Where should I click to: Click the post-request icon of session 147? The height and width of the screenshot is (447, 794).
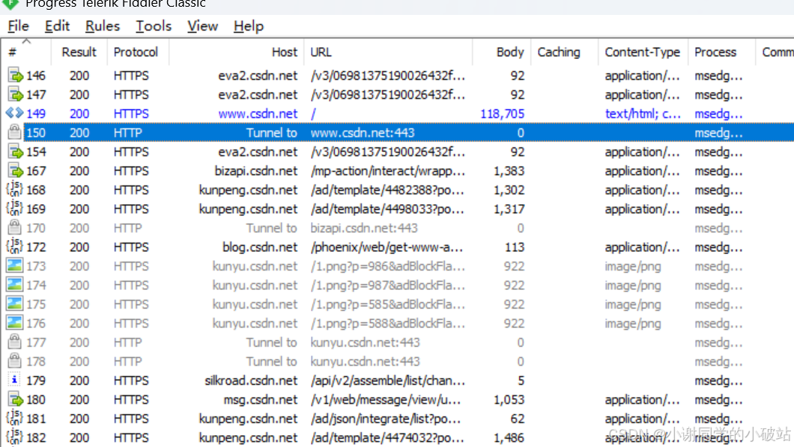(x=15, y=94)
